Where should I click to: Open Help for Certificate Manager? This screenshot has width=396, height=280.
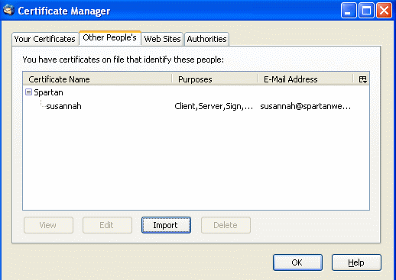point(356,262)
